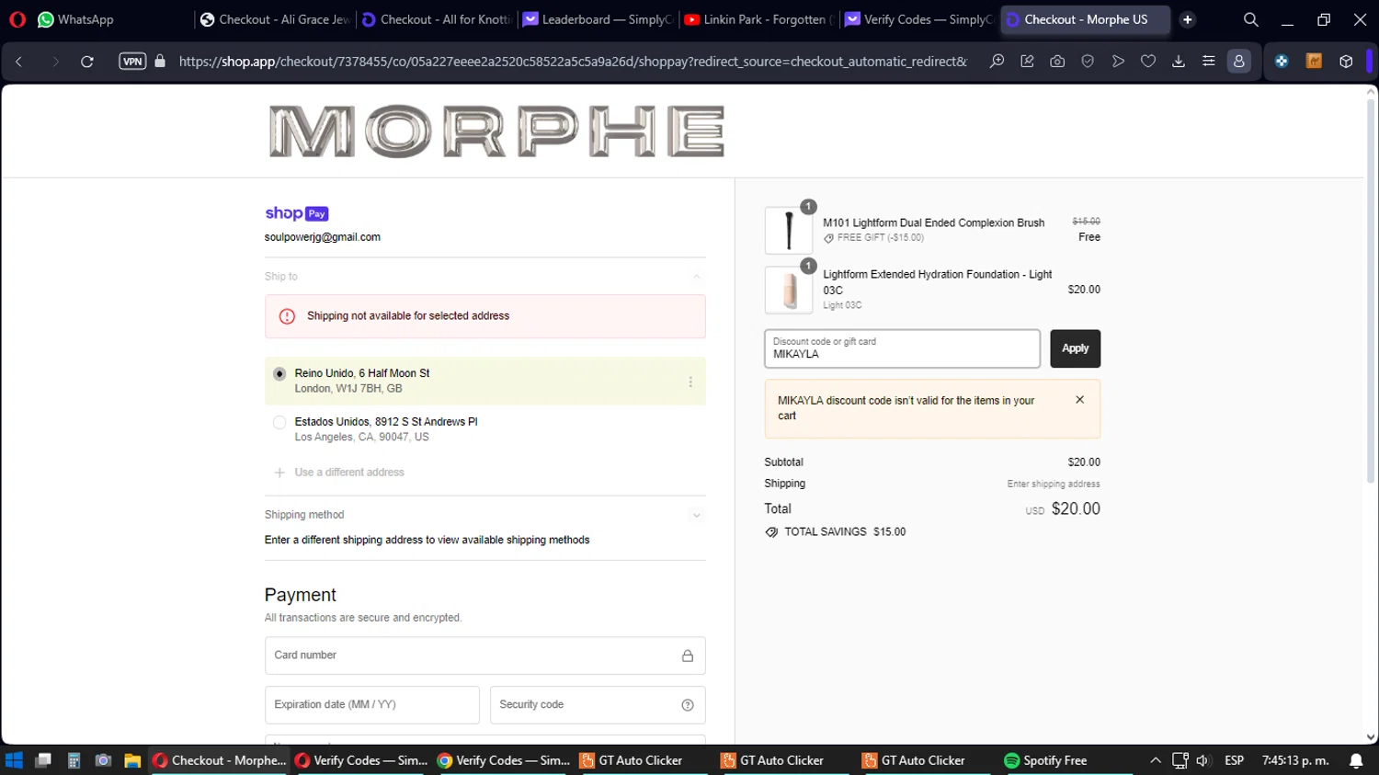
Task: Apply the discount code
Action: point(1076,348)
